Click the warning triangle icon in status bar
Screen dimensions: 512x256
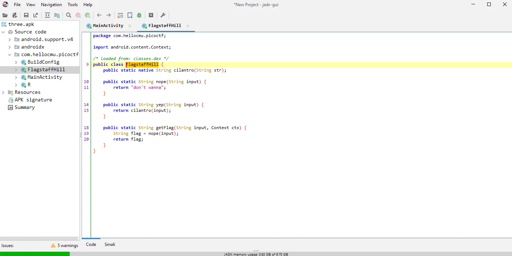[x=53, y=246]
